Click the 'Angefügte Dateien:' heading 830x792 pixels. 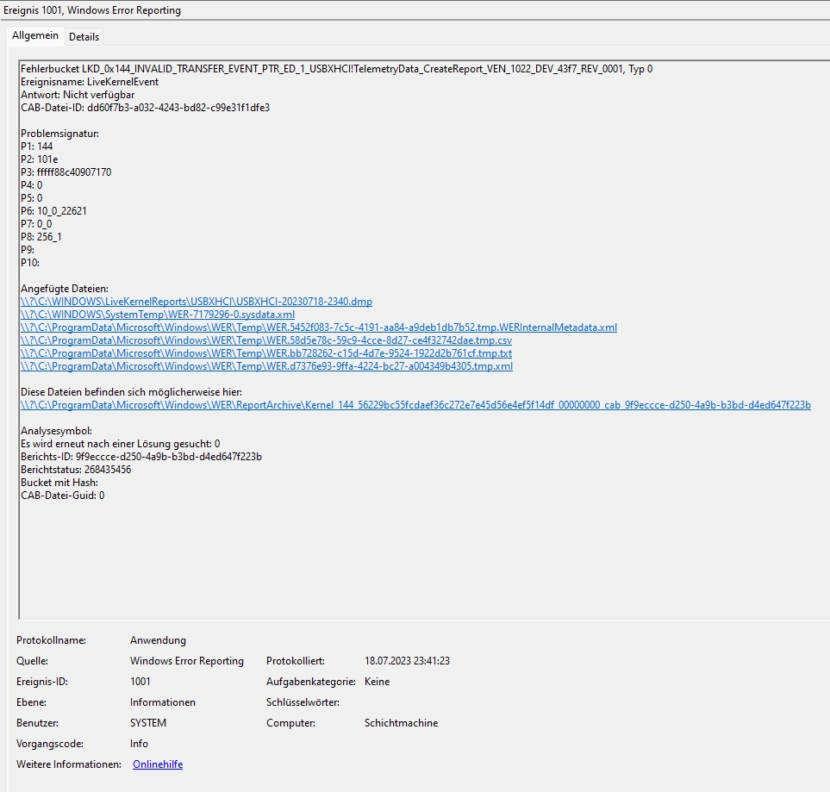pyautogui.click(x=65, y=289)
